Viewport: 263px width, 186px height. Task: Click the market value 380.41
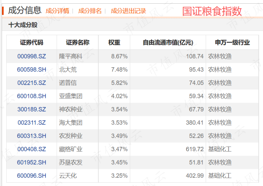[195, 123]
